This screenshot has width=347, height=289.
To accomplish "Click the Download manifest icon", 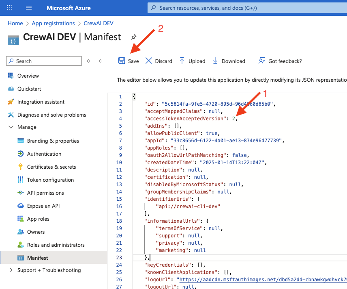I will (x=215, y=61).
